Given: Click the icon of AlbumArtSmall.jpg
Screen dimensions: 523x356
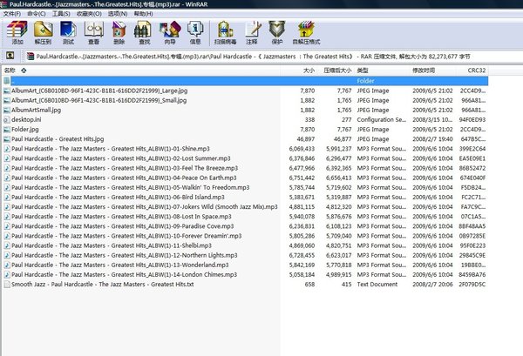Looking at the screenshot, I should click(x=7, y=110).
